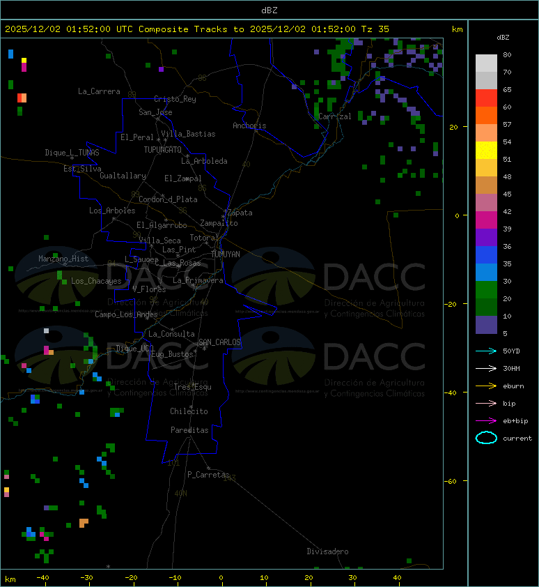Select the 39 dBZ purple swatch

486,237
